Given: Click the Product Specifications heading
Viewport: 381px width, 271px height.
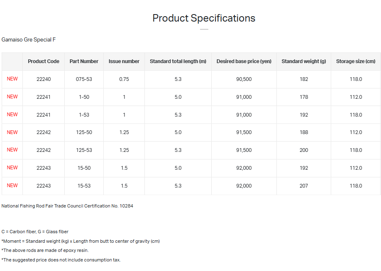Looking at the screenshot, I should 204,18.
